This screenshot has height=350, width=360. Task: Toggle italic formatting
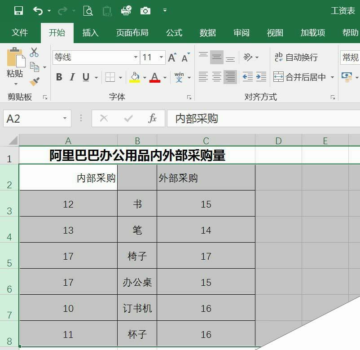tap(72, 77)
